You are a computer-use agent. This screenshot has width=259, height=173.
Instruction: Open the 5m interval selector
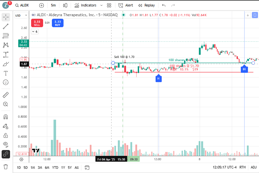pyautogui.click(x=53, y=5)
